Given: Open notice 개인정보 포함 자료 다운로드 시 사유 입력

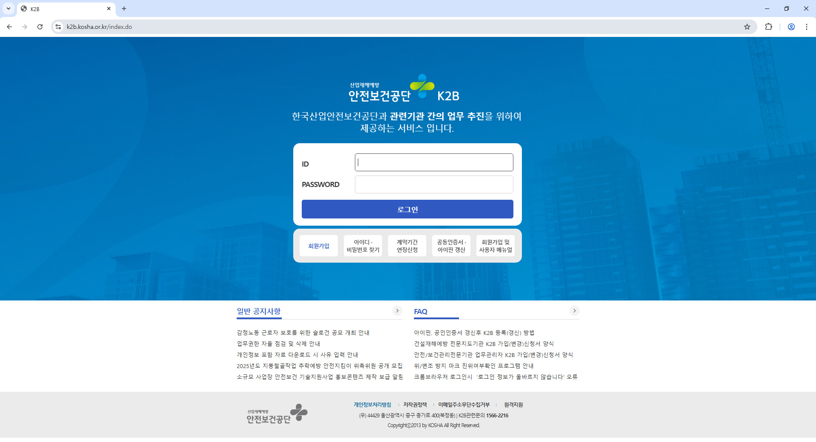Looking at the screenshot, I should pyautogui.click(x=297, y=355).
